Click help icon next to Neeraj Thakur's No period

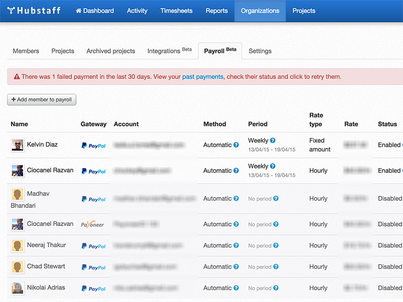pos(276,246)
